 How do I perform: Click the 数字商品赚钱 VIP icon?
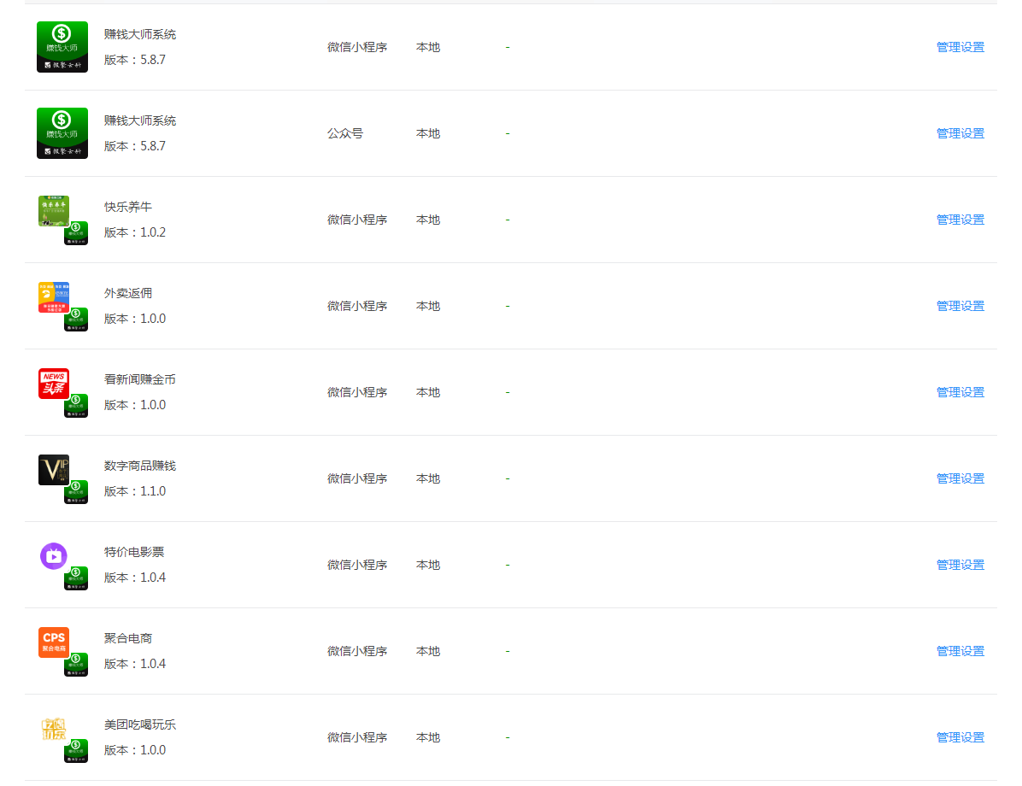[x=62, y=478]
